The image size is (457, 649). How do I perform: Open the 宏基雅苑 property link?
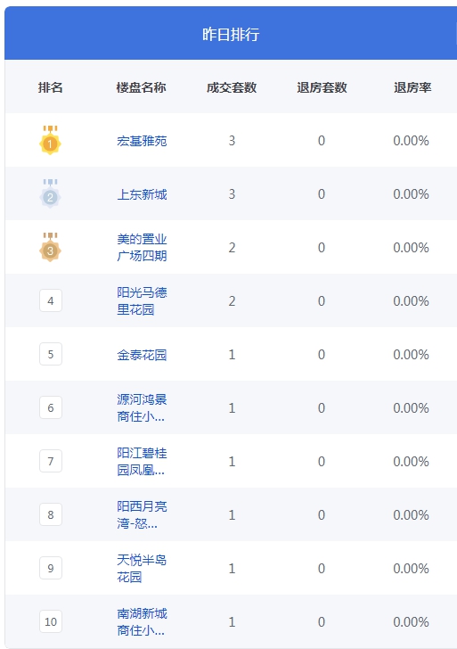[x=142, y=141]
